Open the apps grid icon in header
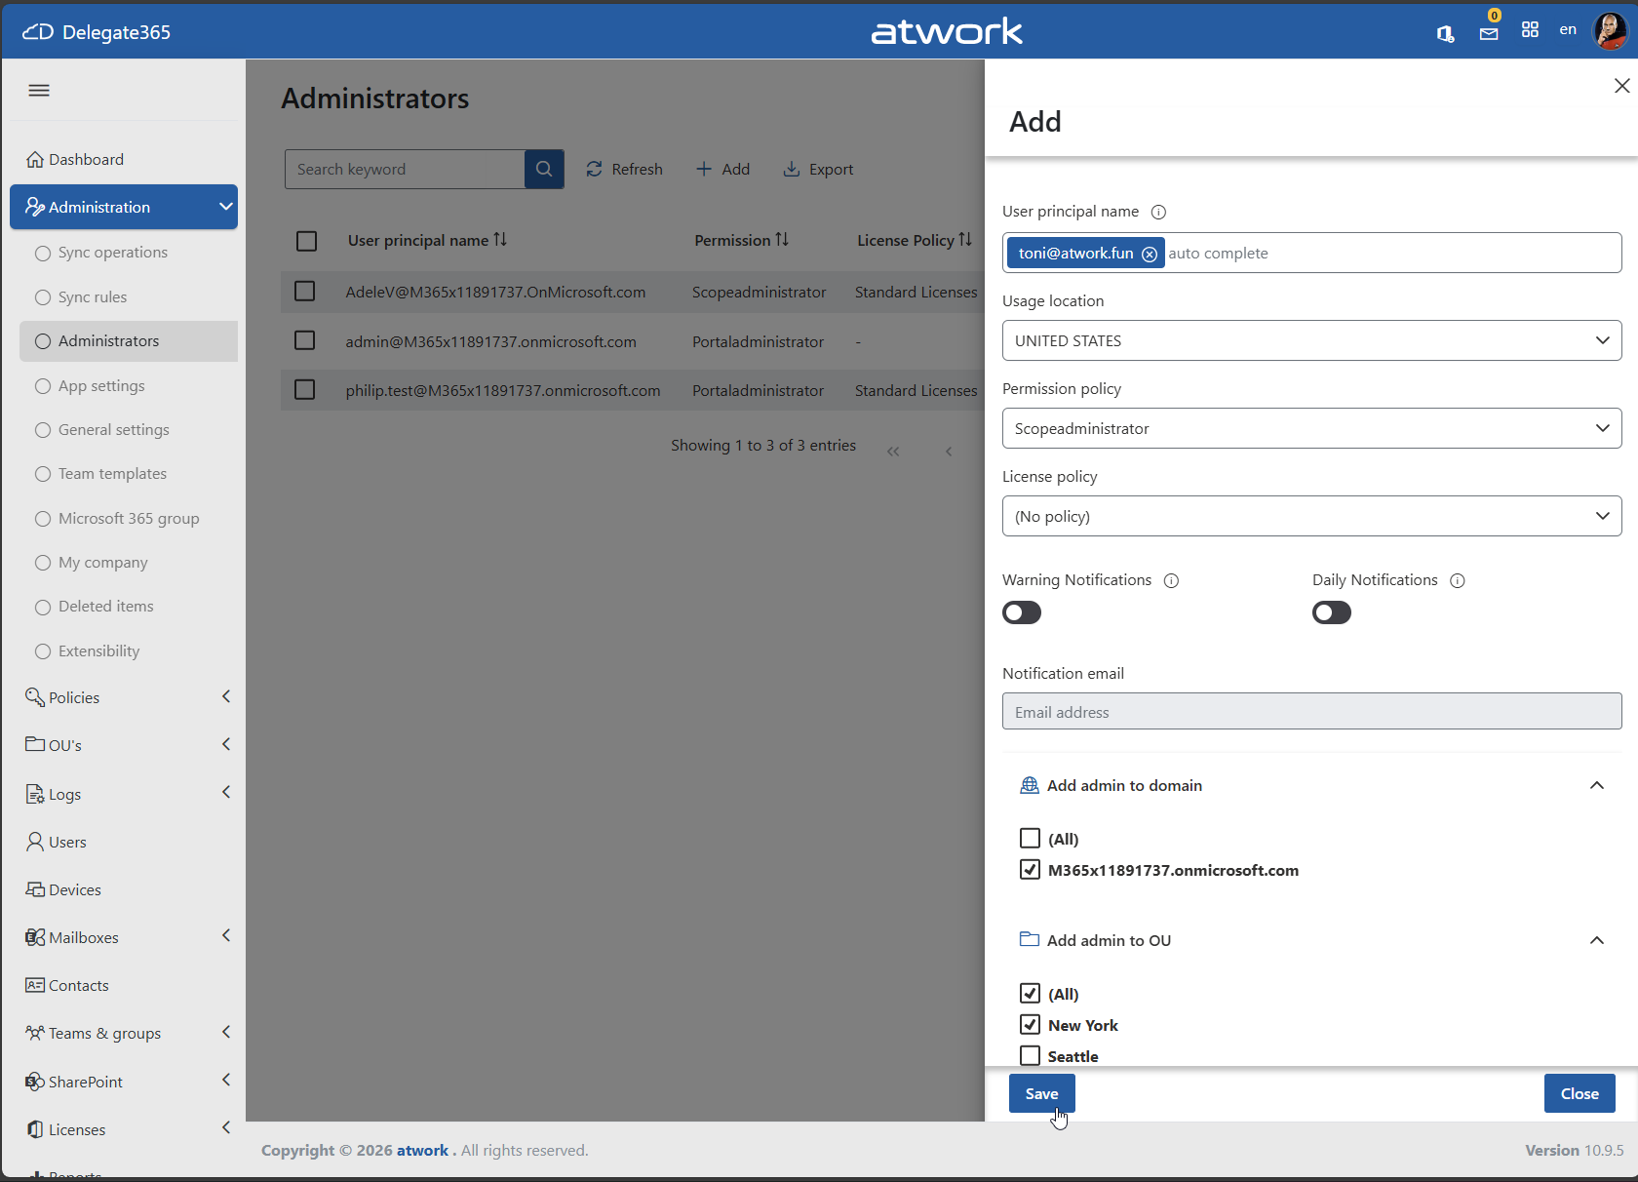 pos(1530,30)
